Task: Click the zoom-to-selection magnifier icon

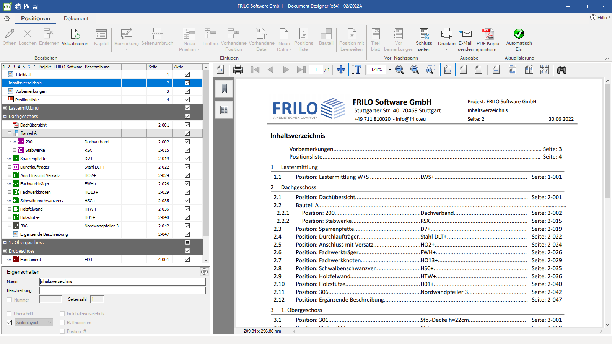Action: pyautogui.click(x=430, y=70)
